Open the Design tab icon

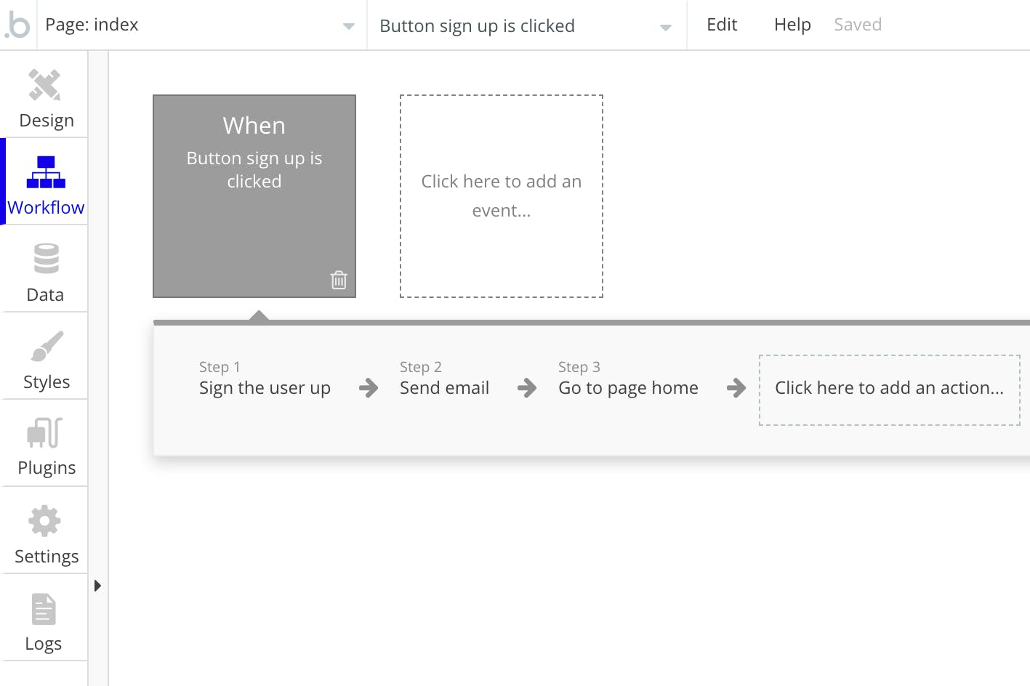point(44,84)
